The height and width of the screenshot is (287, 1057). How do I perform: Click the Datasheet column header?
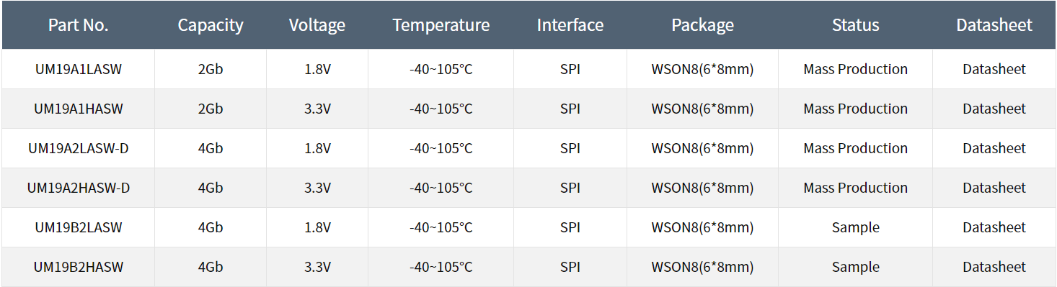994,25
